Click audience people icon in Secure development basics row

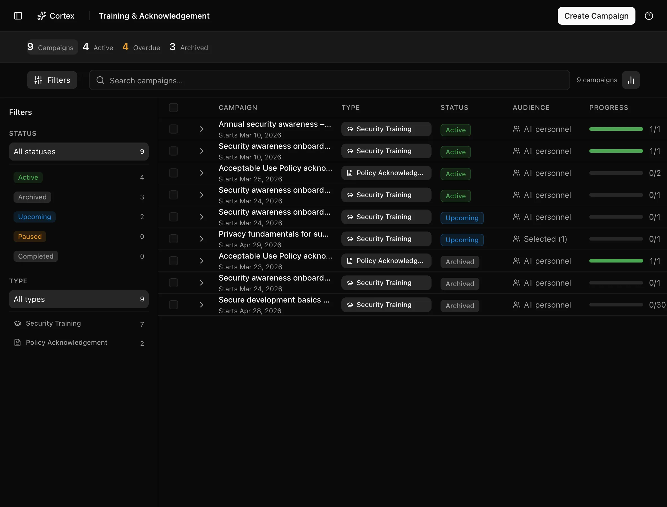click(x=517, y=305)
